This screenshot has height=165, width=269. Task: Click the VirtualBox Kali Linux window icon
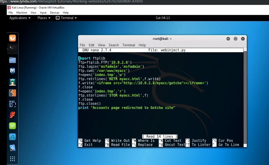(9, 8)
